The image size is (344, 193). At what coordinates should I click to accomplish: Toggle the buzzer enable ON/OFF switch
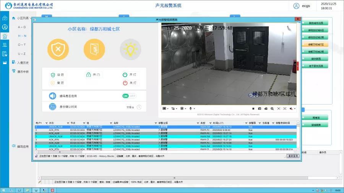point(129,96)
